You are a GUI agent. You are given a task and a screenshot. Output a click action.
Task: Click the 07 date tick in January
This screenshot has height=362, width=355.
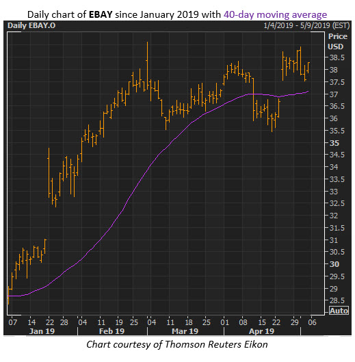point(13,322)
